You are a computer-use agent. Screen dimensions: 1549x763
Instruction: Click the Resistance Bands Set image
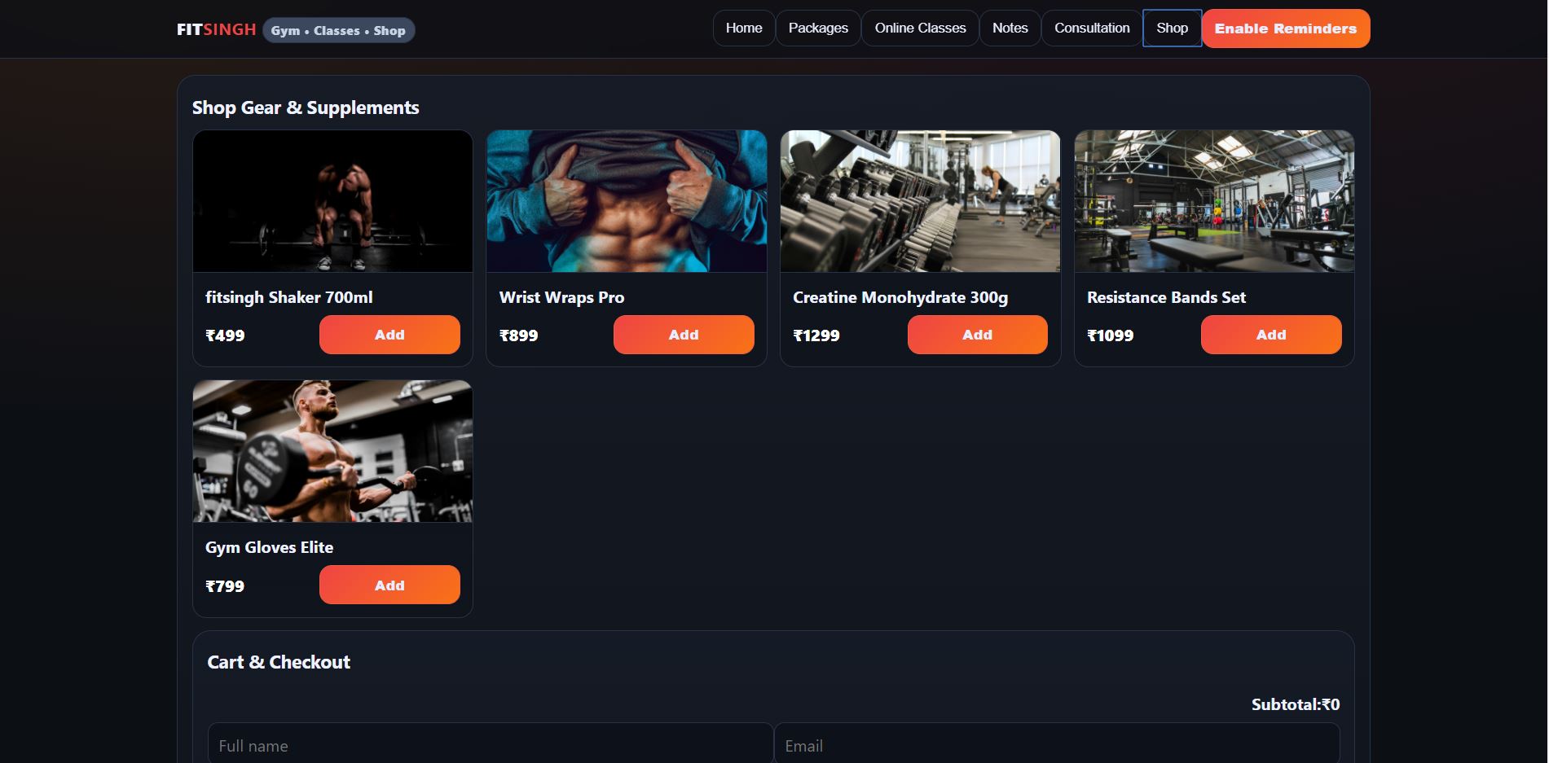coord(1213,201)
